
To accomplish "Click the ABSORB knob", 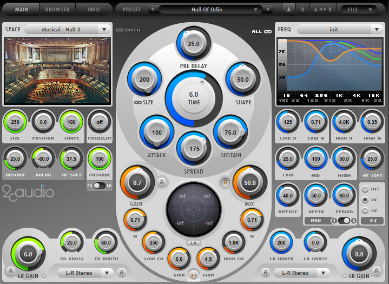I will click(x=15, y=158).
